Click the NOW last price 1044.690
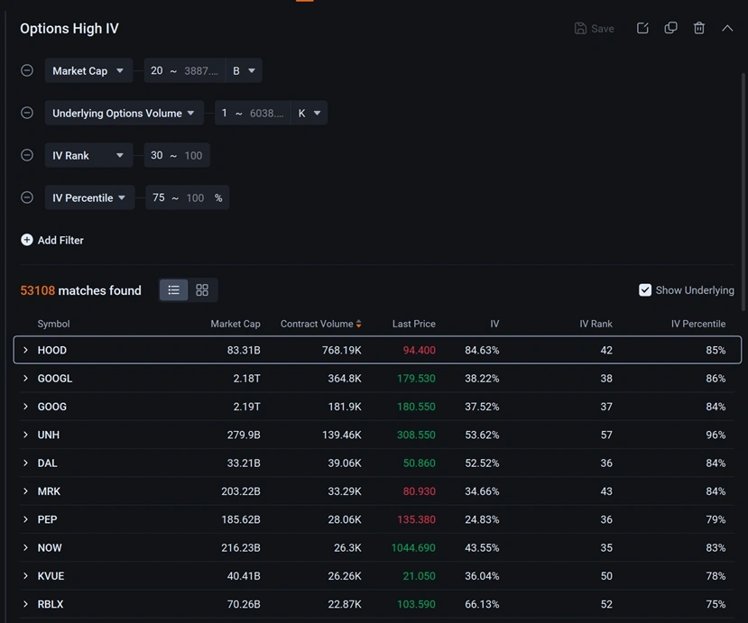 pos(413,547)
